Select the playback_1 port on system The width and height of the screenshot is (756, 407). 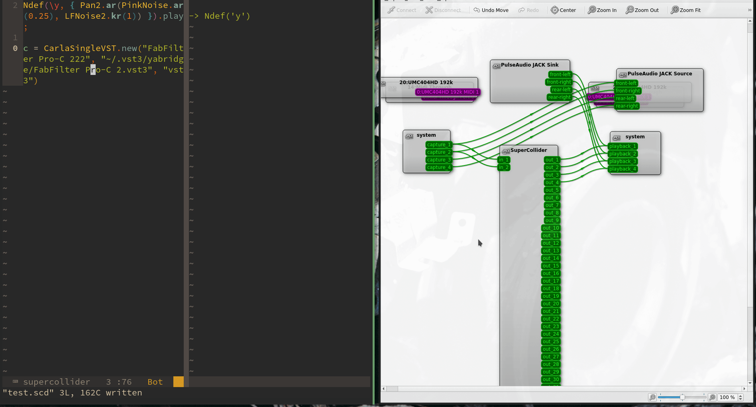[623, 146]
